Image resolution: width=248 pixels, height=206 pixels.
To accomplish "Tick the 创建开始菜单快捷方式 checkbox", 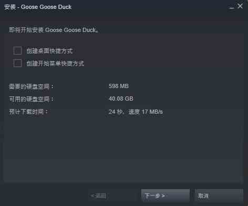I will (x=17, y=63).
